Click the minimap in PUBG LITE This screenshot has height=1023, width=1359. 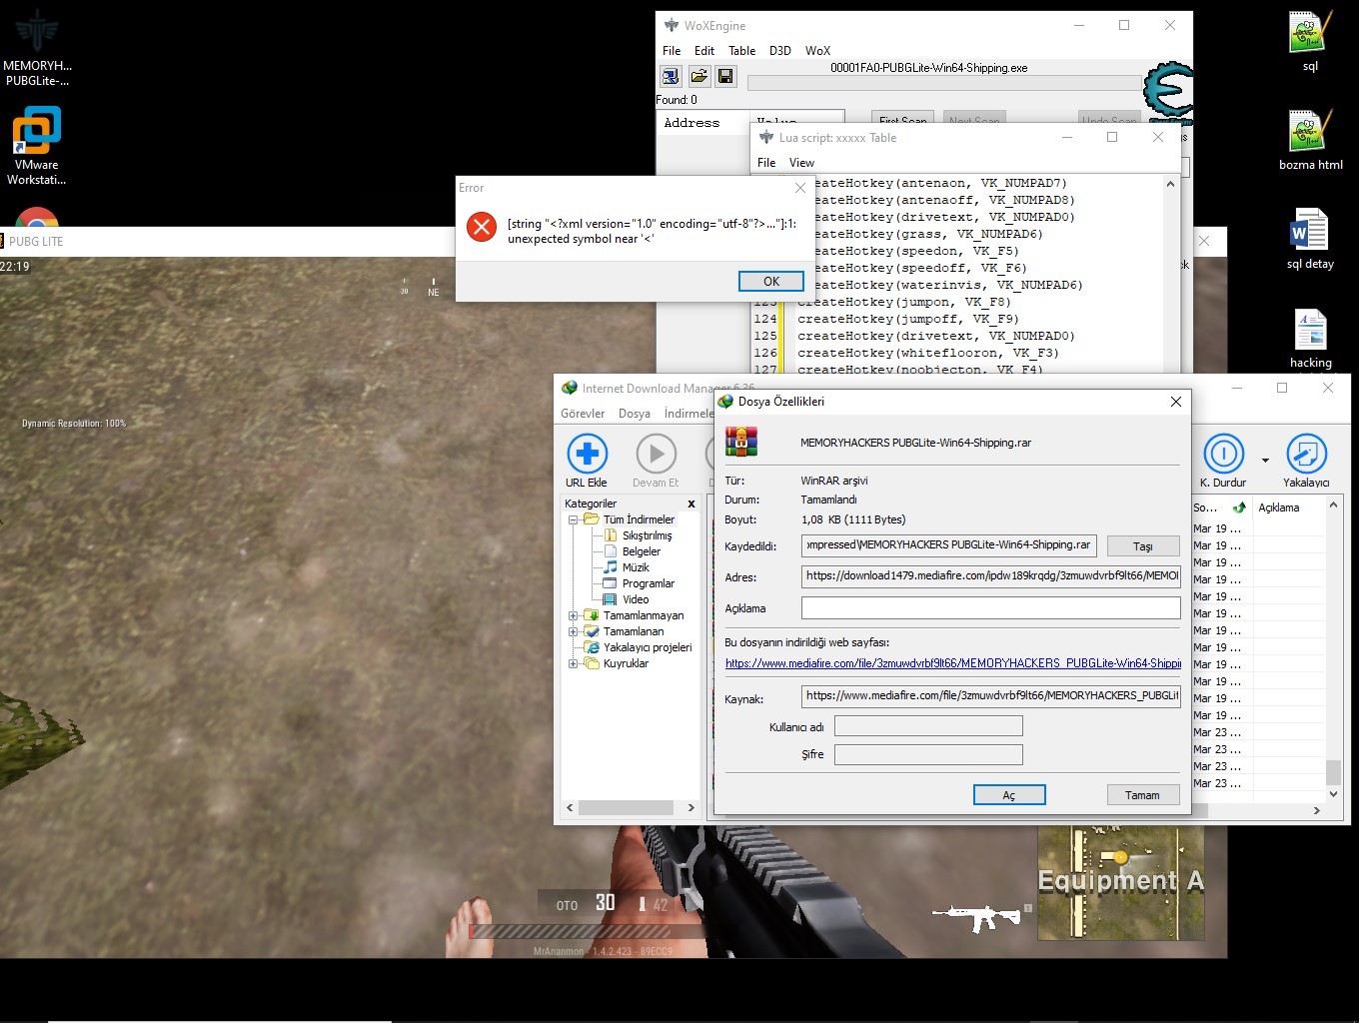pos(1120,883)
